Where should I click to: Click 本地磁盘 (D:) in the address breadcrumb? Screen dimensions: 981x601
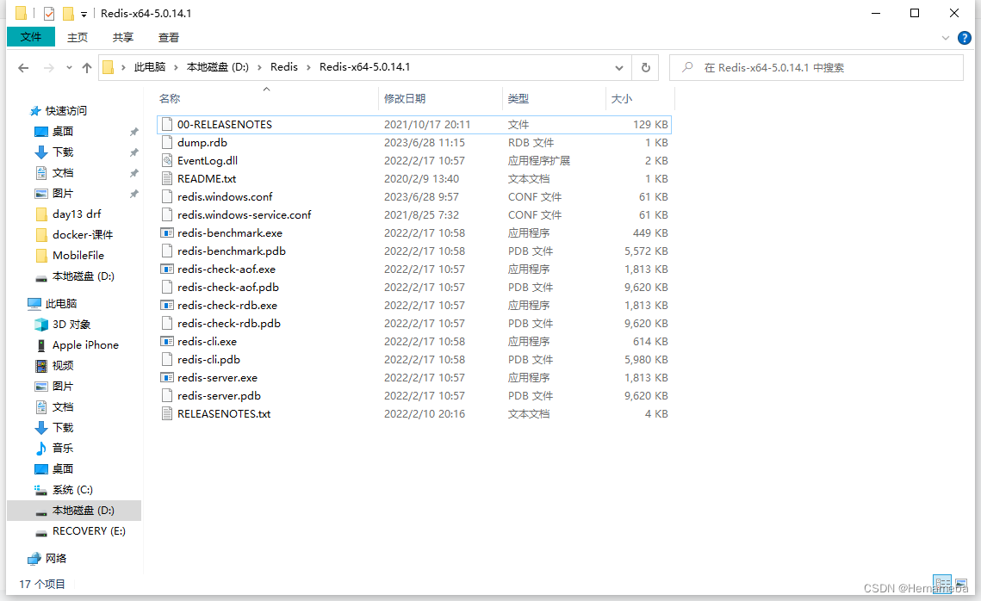218,67
